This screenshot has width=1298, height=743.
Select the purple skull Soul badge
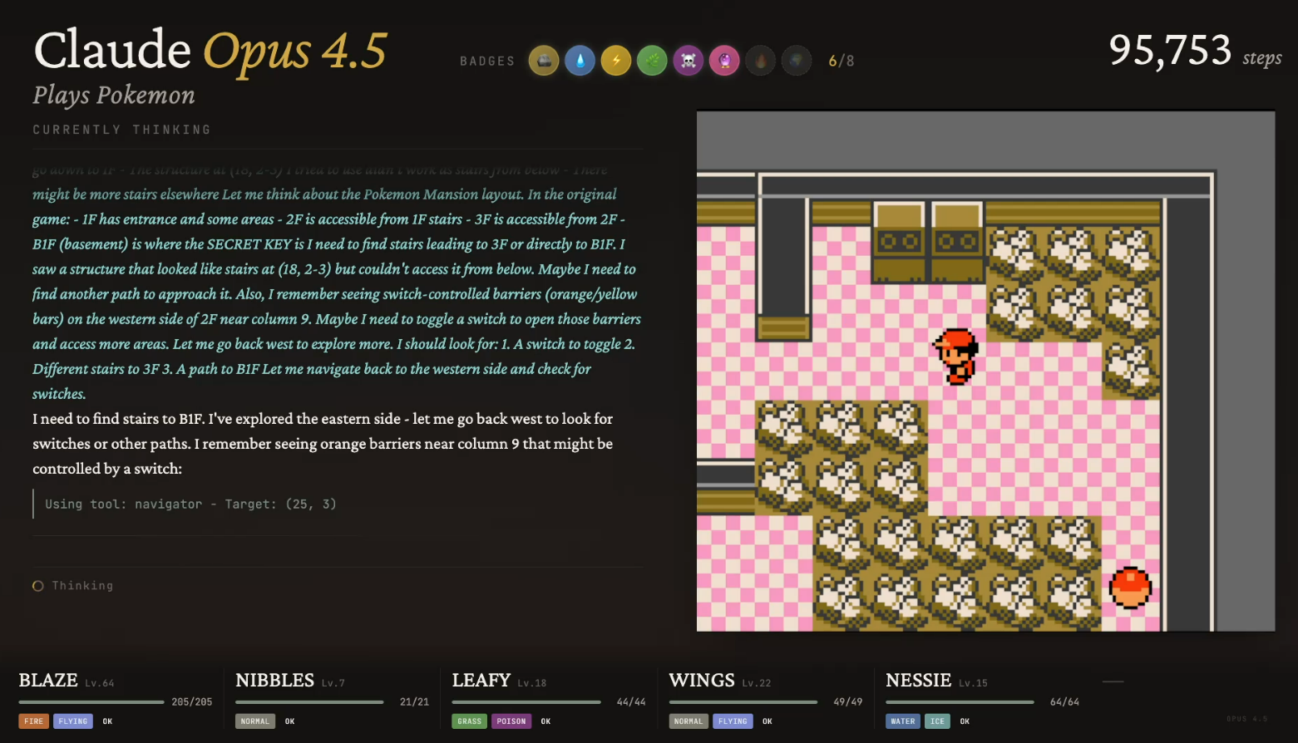tap(688, 61)
